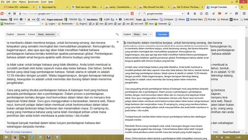This screenshot has width=248, height=140.
Task: Open address bar history dropdown arrow
Action: click(136, 14)
